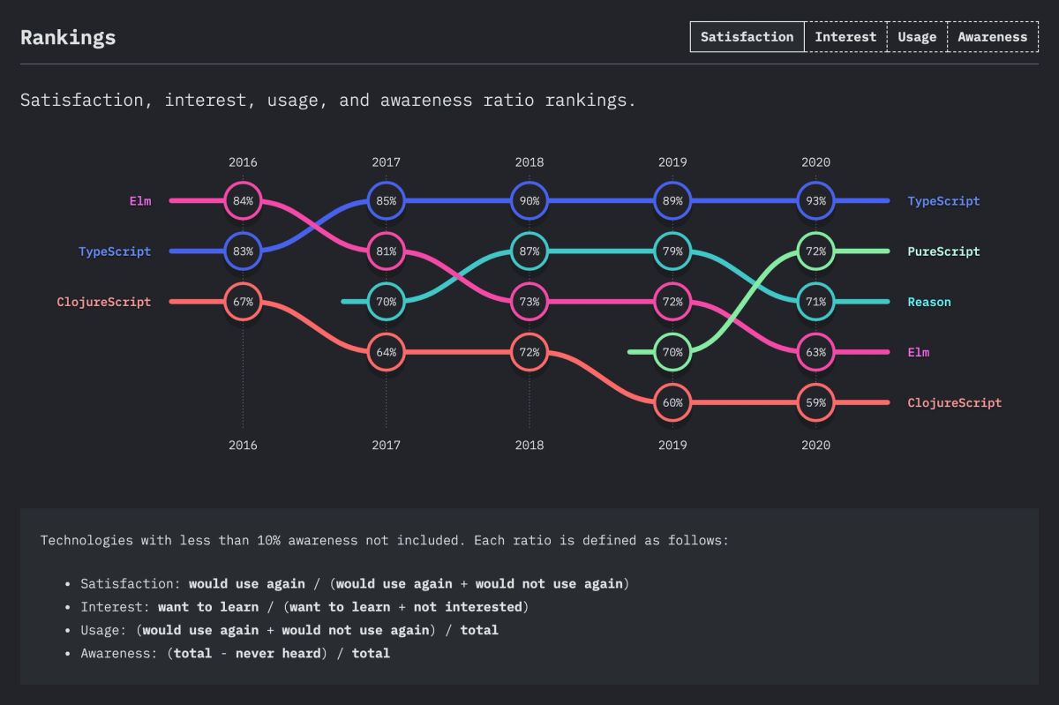Viewport: 1059px width, 705px height.
Task: Click the PureScript label on right
Action: (x=943, y=251)
